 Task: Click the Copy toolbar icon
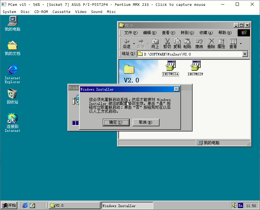(177, 44)
